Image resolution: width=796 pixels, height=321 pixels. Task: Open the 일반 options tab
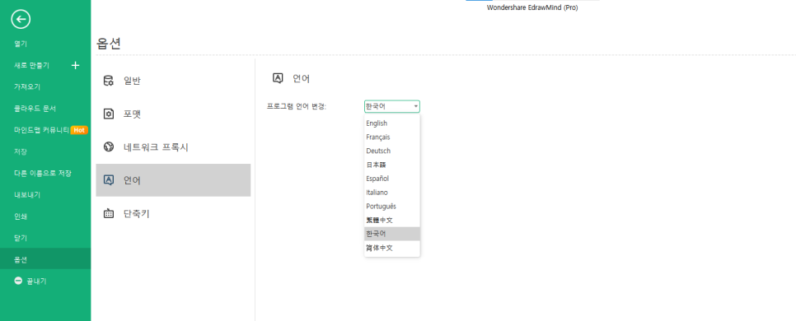[173, 81]
